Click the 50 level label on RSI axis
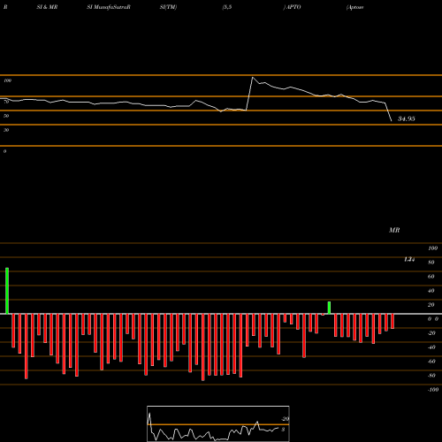 6,116
